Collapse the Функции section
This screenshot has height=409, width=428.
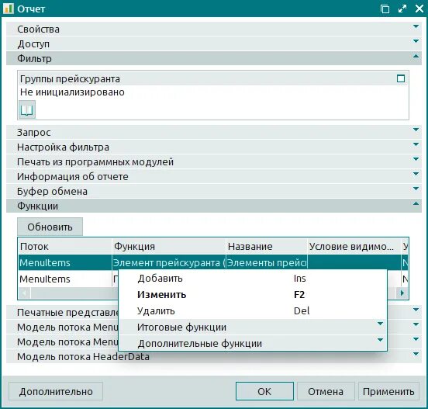214,206
